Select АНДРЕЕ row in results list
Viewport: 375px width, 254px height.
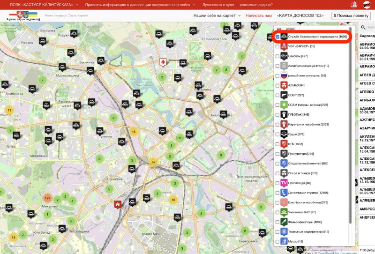point(367,217)
